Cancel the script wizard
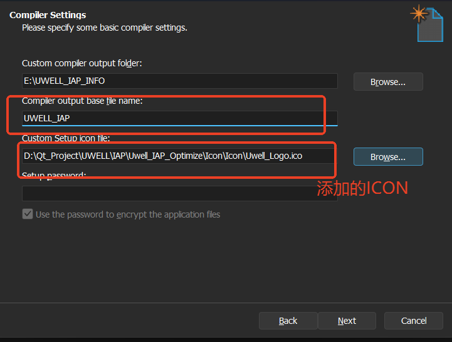452x342 pixels. [x=414, y=321]
